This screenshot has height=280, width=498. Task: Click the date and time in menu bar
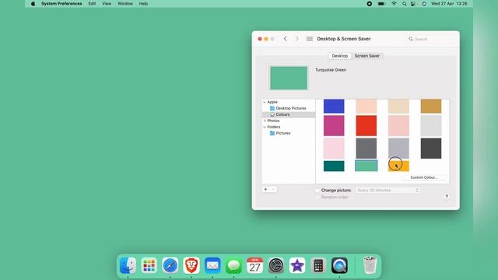click(x=449, y=4)
